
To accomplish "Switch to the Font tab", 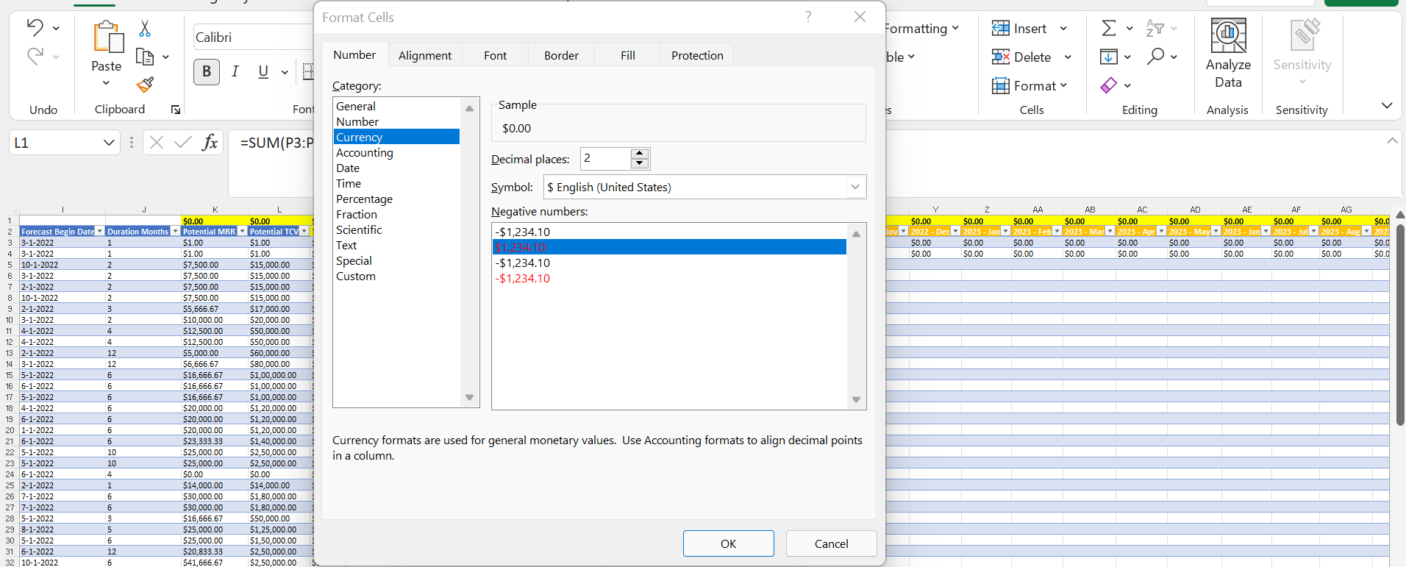I will pos(495,55).
